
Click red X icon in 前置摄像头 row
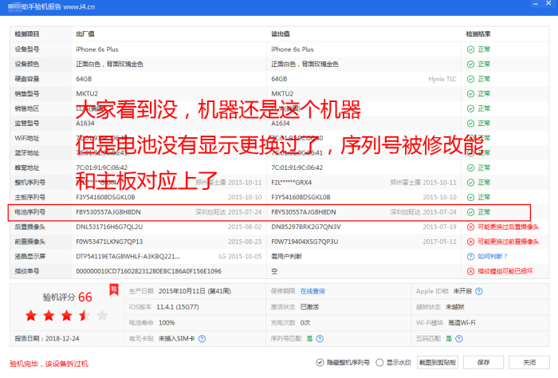click(470, 242)
